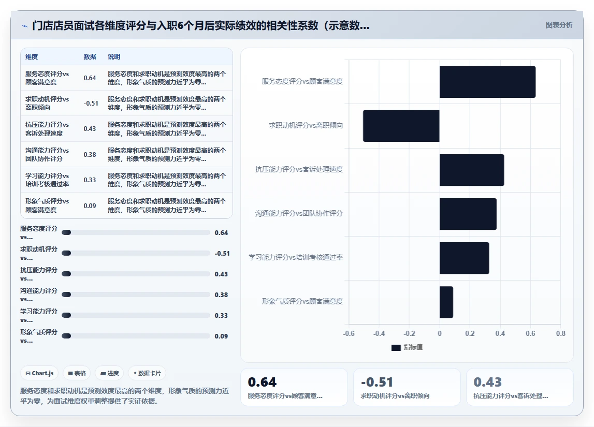Click the chart bar for 抗压能力评分vs客诉处理速度
The width and height of the screenshot is (594, 427).
pos(472,170)
